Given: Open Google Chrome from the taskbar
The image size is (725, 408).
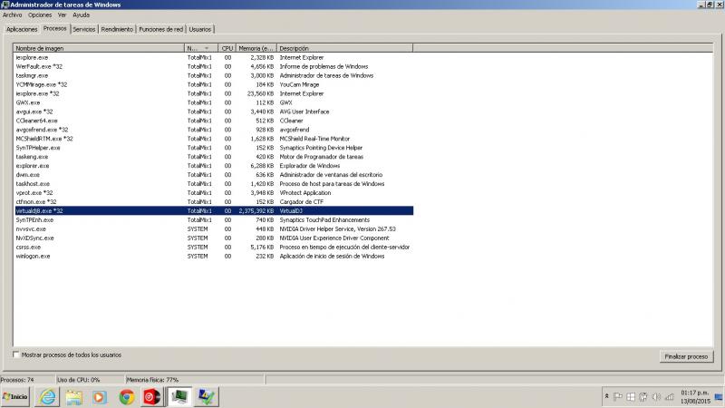Looking at the screenshot, I should (126, 397).
